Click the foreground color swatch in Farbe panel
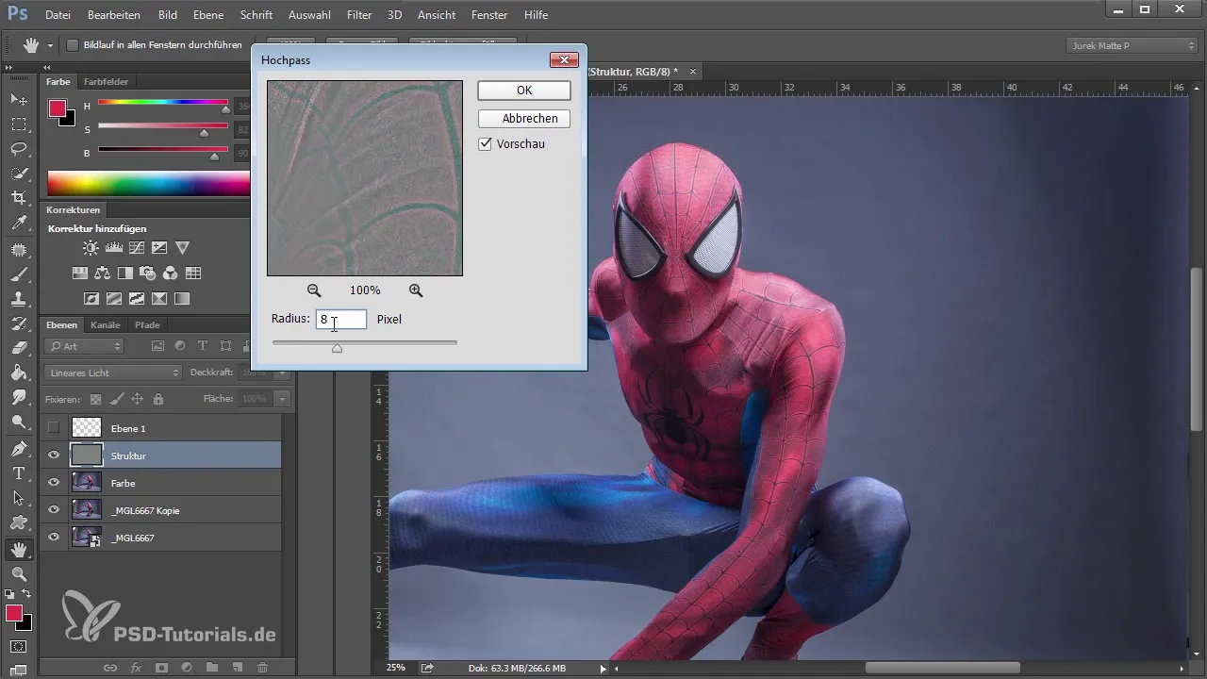1207x679 pixels. [x=58, y=108]
